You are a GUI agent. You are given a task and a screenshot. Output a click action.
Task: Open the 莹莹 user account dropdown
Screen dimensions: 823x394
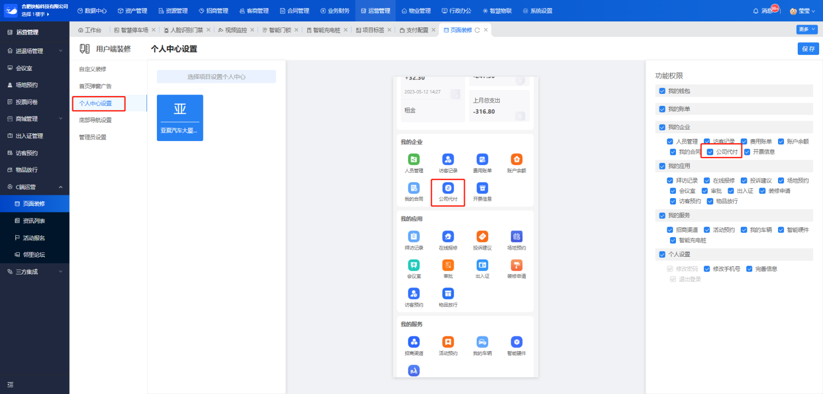click(x=803, y=11)
